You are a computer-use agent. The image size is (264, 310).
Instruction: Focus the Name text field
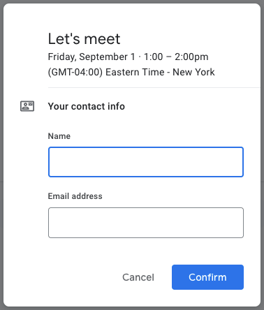pyautogui.click(x=146, y=162)
